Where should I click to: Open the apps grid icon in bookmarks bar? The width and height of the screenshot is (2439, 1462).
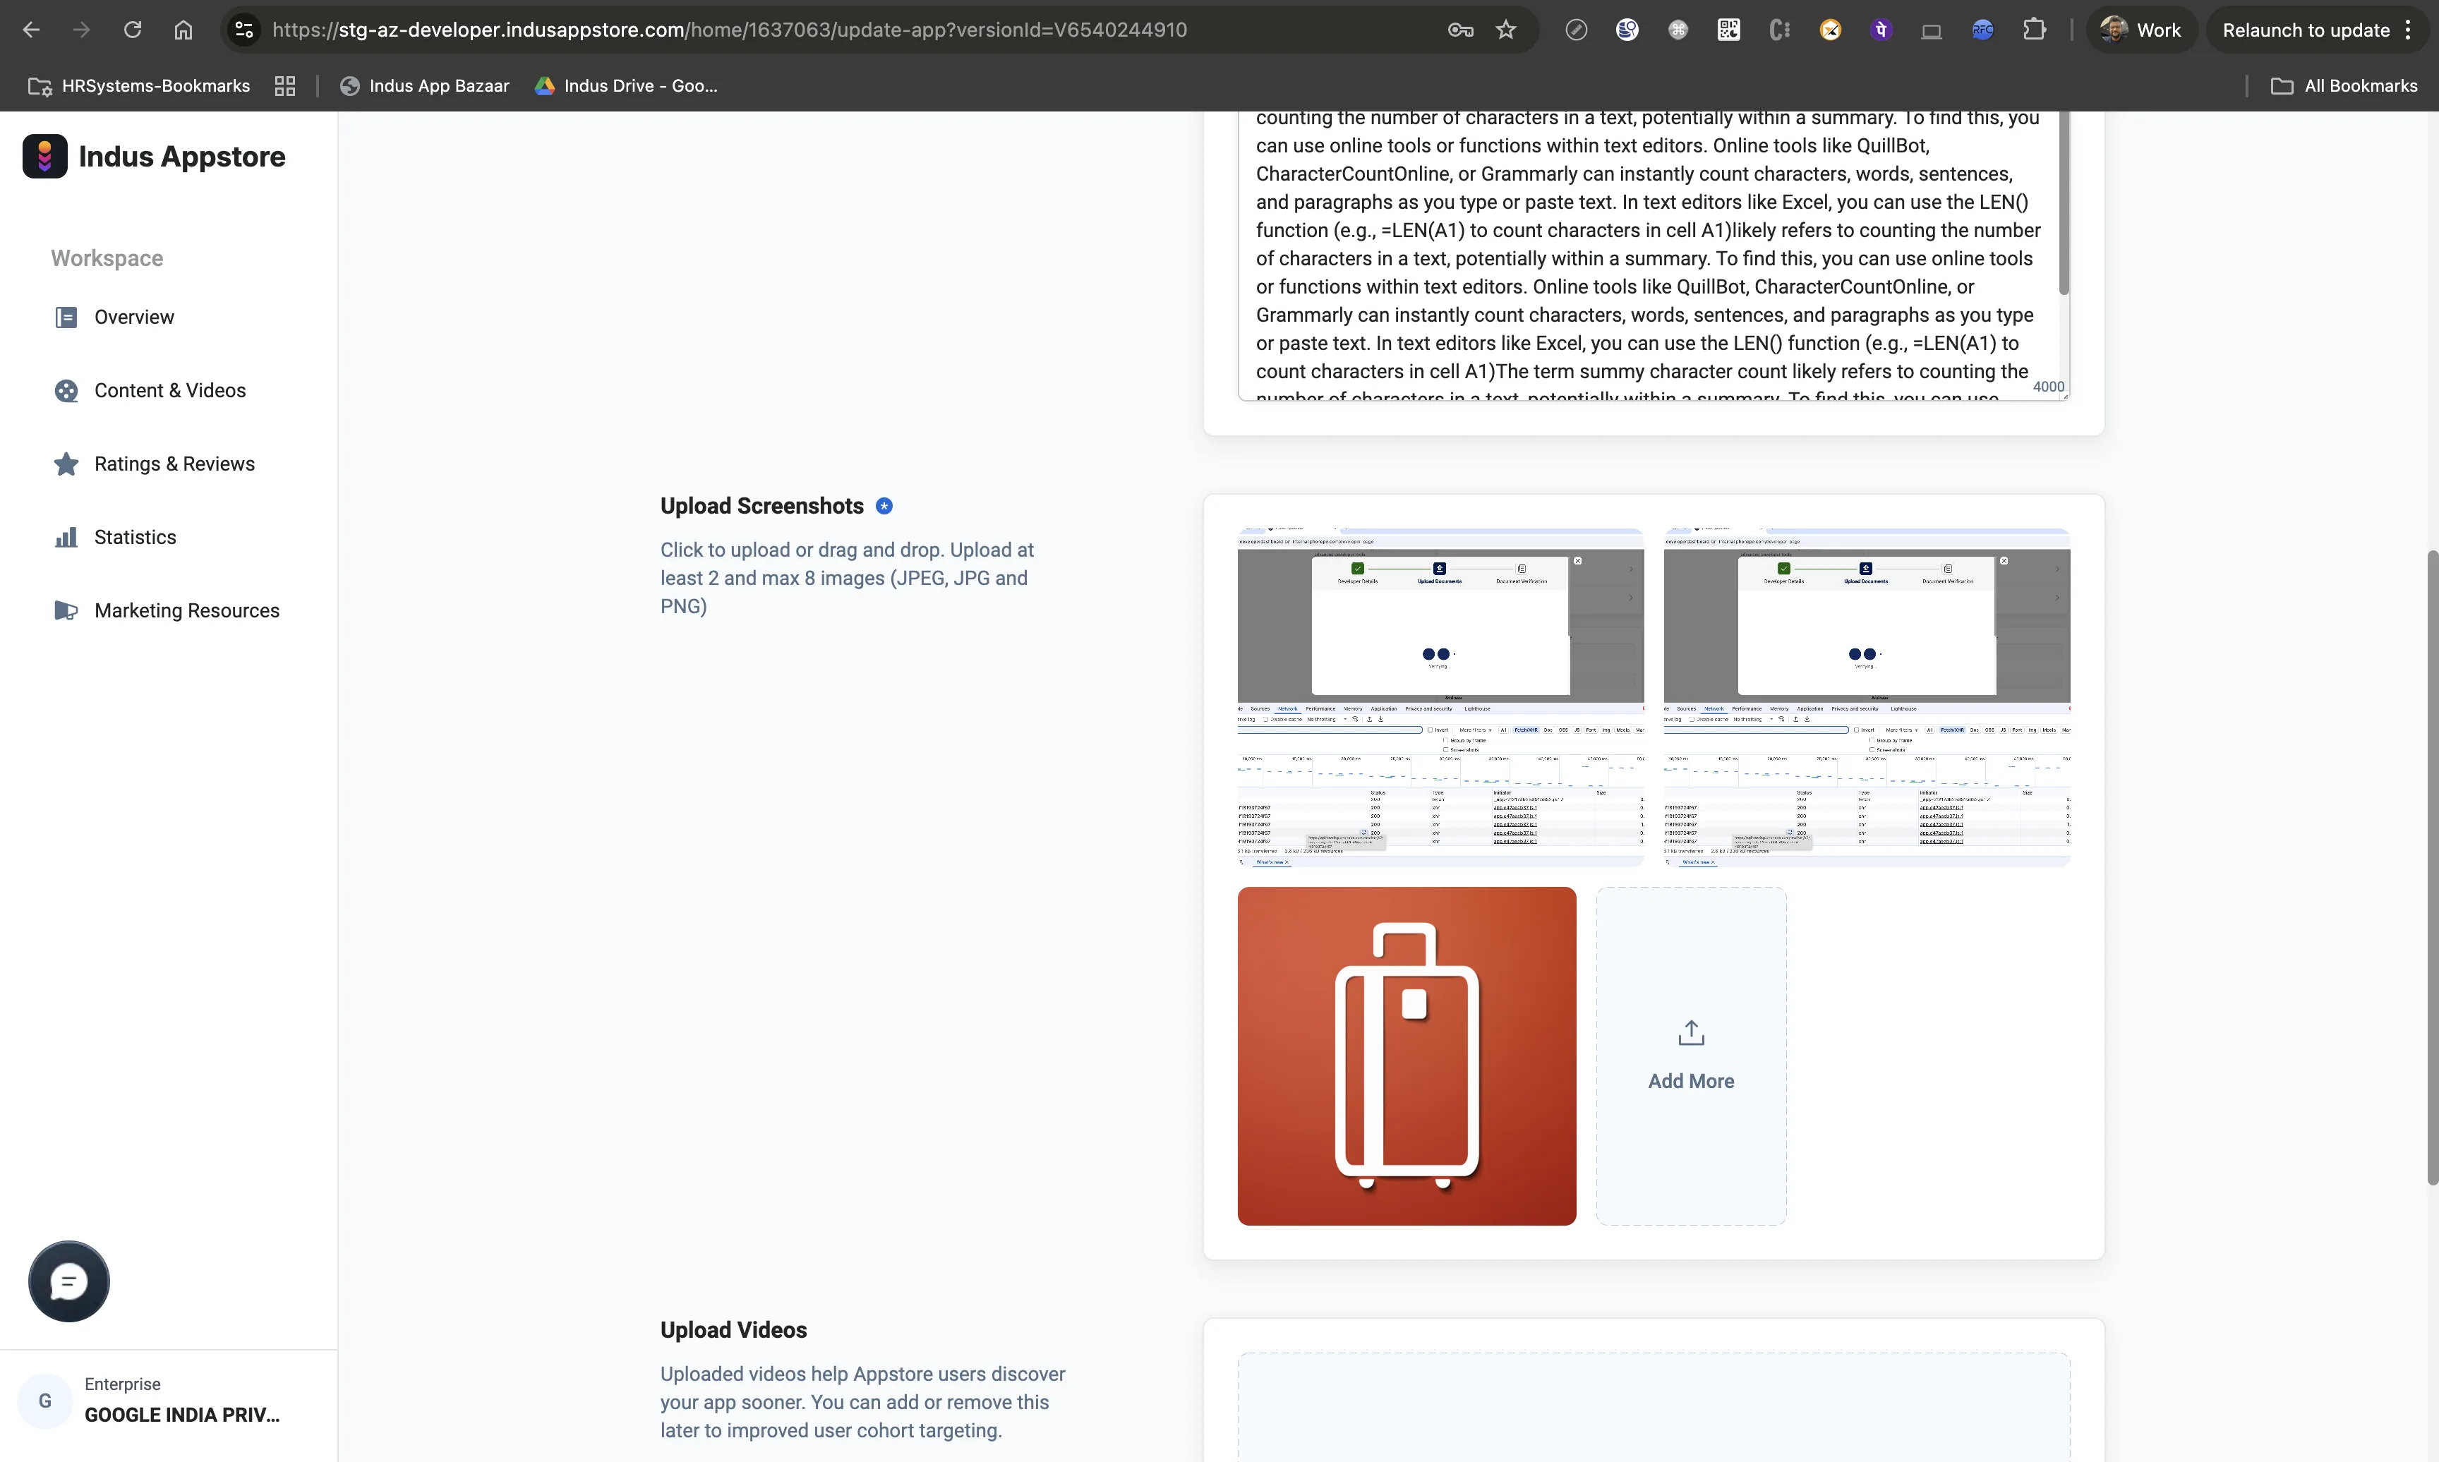284,85
